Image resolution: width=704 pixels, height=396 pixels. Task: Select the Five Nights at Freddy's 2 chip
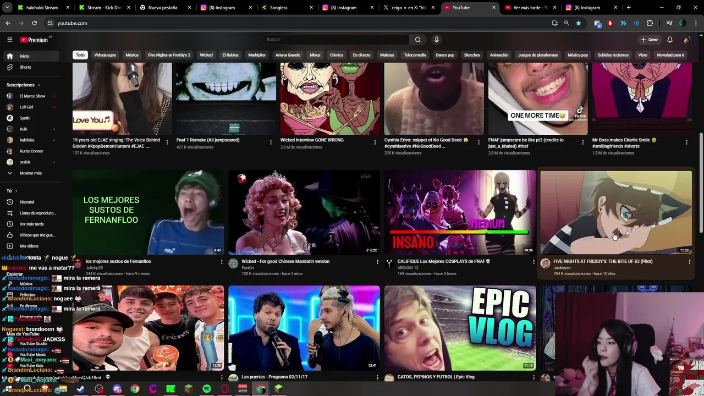169,55
